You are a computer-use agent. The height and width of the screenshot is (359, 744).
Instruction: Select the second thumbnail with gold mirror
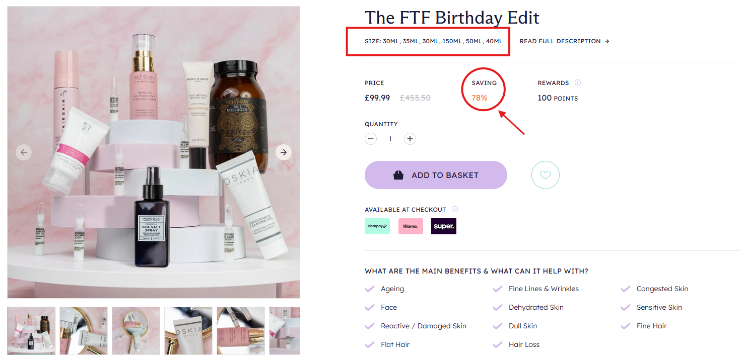point(84,330)
